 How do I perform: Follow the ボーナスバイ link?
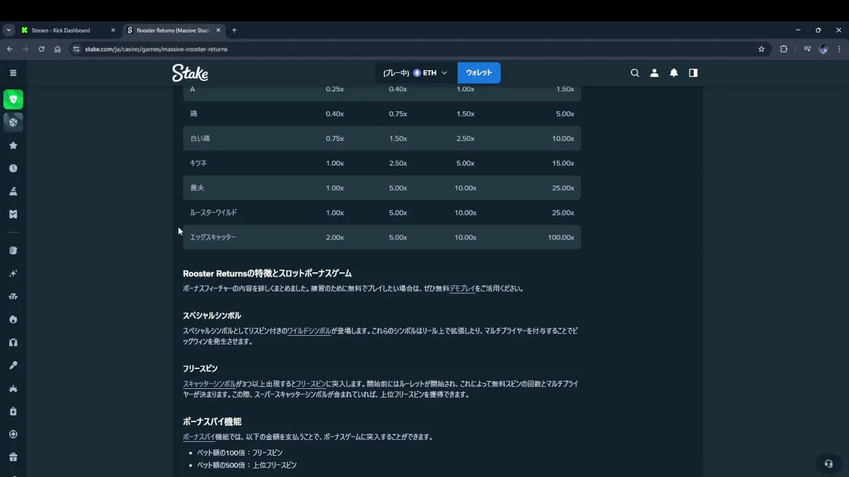point(199,437)
